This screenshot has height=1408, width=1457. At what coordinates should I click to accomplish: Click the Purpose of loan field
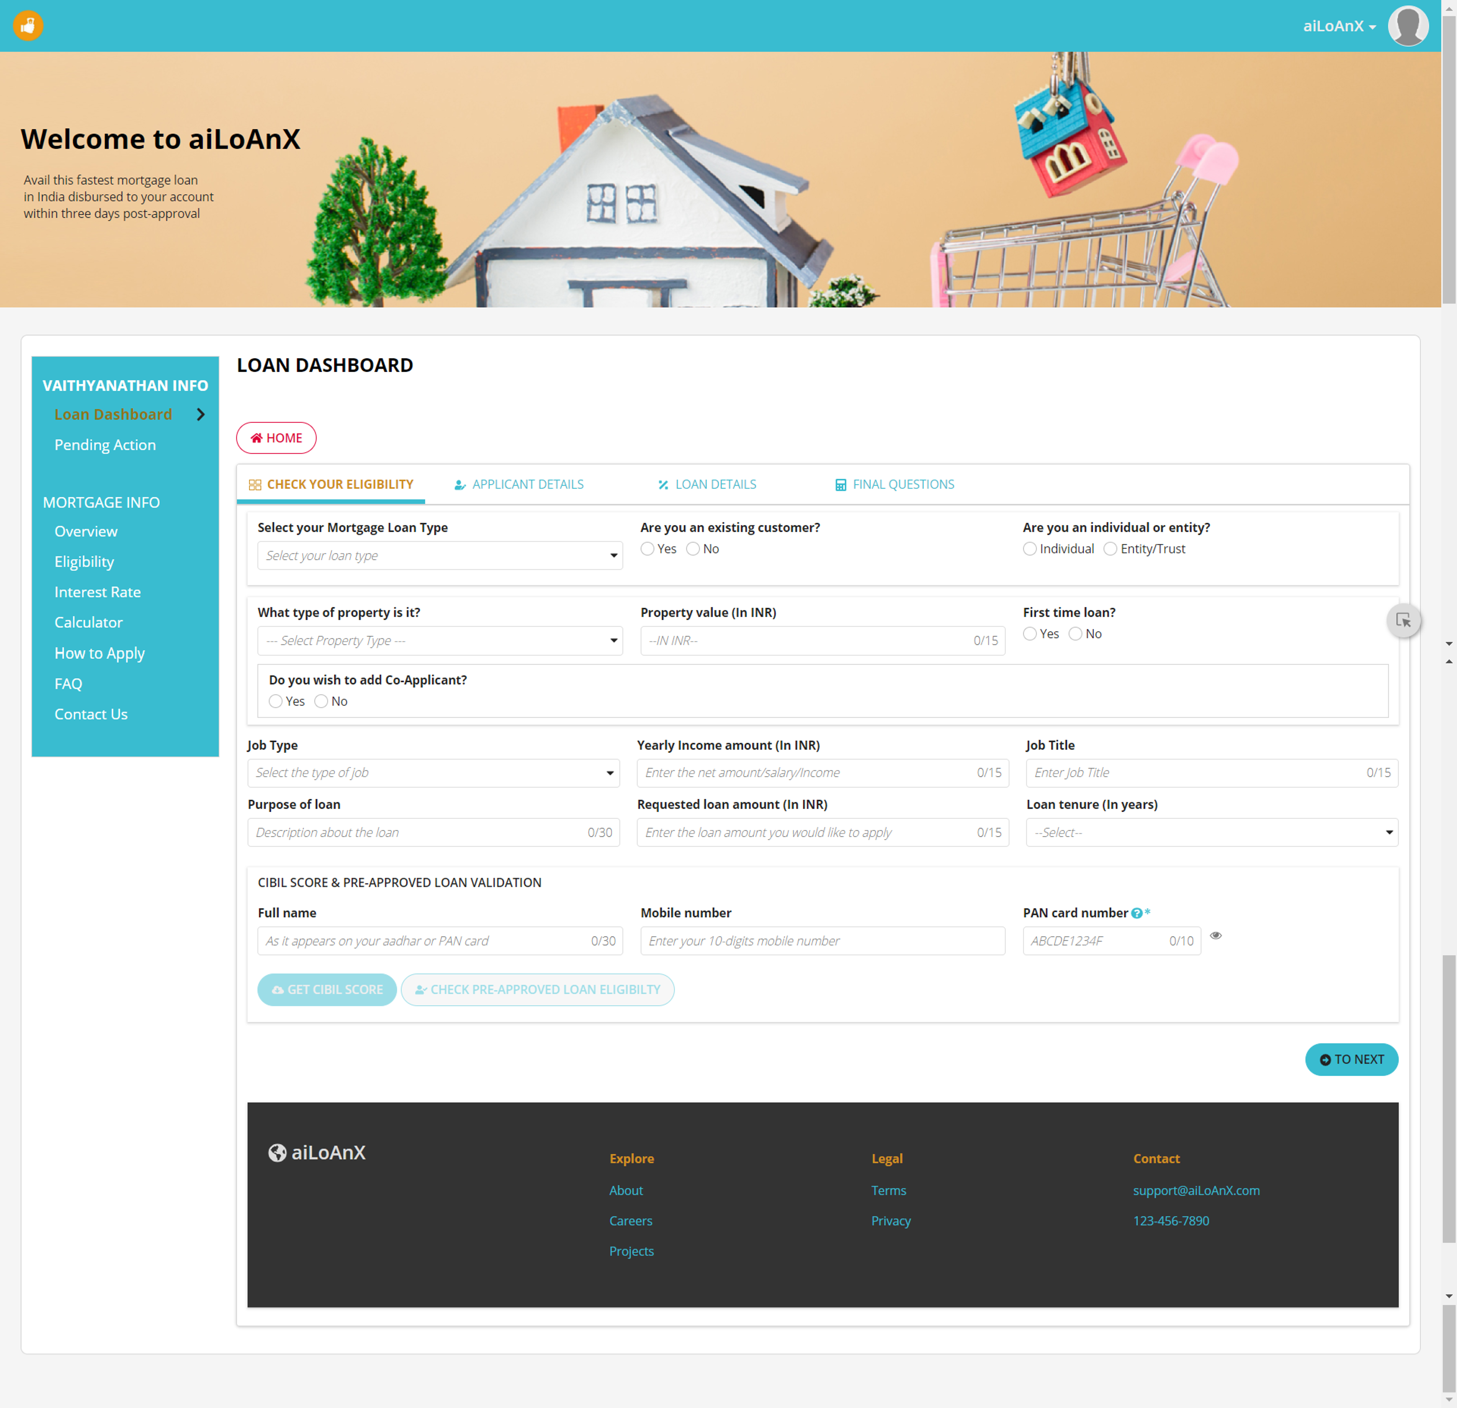[x=433, y=832]
